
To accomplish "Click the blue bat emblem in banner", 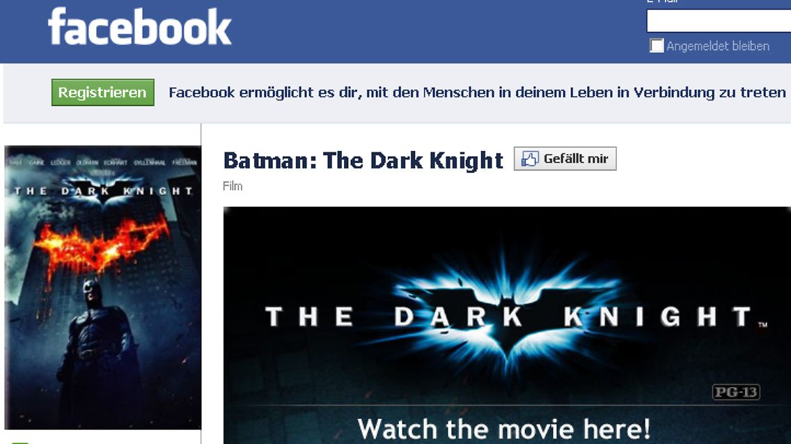I will pyautogui.click(x=507, y=312).
